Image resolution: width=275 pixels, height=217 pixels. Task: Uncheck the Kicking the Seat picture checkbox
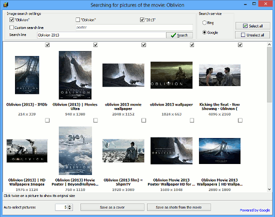(x=240, y=44)
